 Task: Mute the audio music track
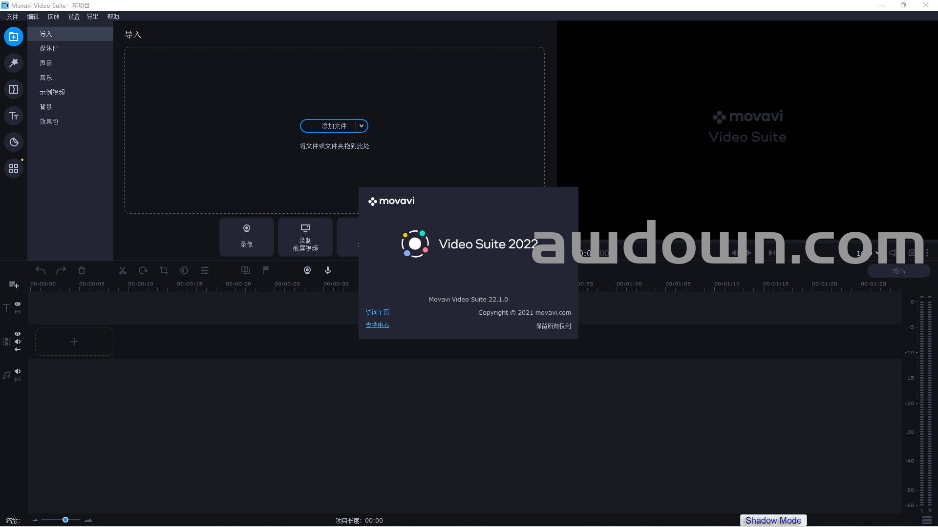pyautogui.click(x=18, y=371)
